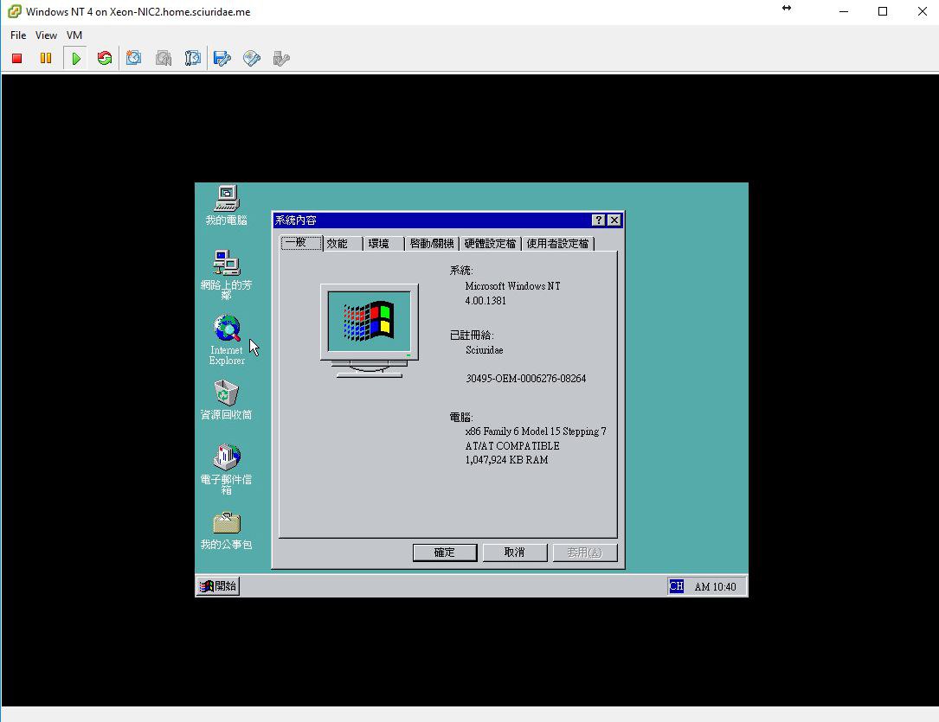The image size is (939, 722).
Task: Select the 資源回收筒 recycle bin icon
Action: pos(227,399)
